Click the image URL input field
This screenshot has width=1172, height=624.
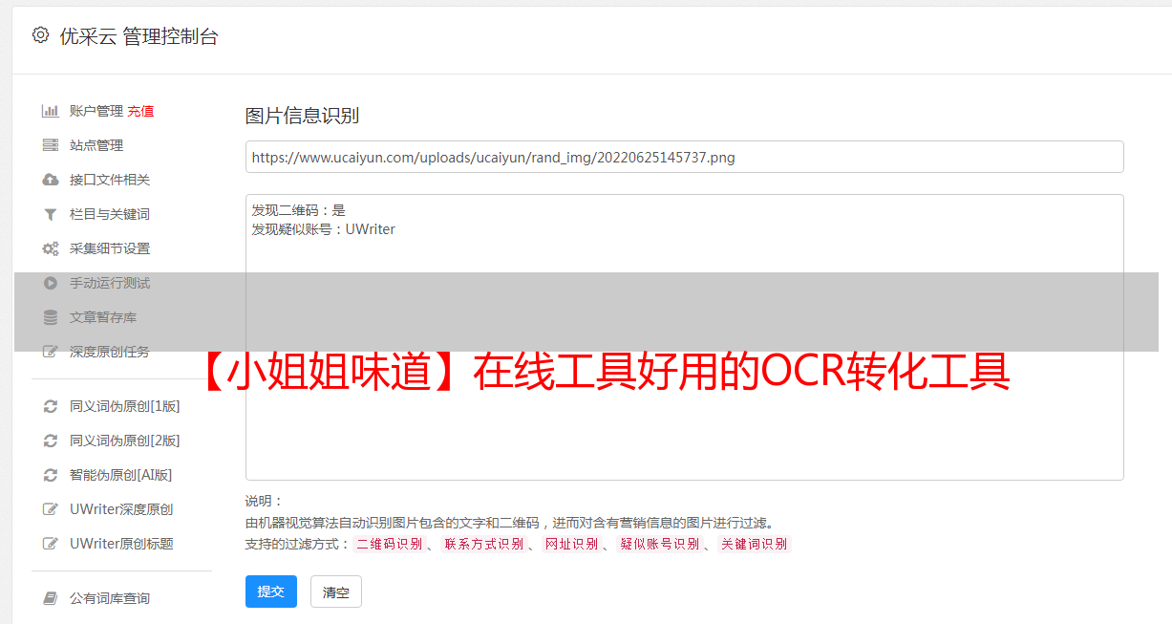pyautogui.click(x=684, y=157)
